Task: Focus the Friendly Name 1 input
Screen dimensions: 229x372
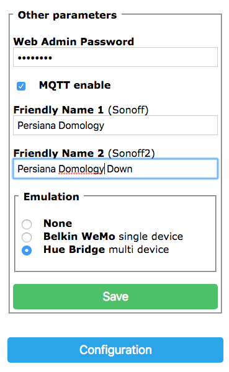Action: (115, 125)
